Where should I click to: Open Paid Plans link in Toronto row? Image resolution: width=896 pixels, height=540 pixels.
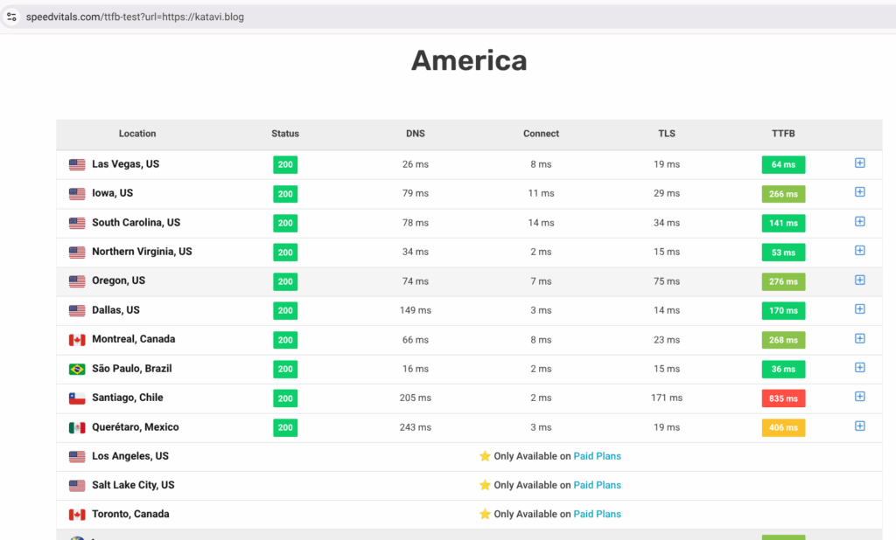pyautogui.click(x=597, y=515)
